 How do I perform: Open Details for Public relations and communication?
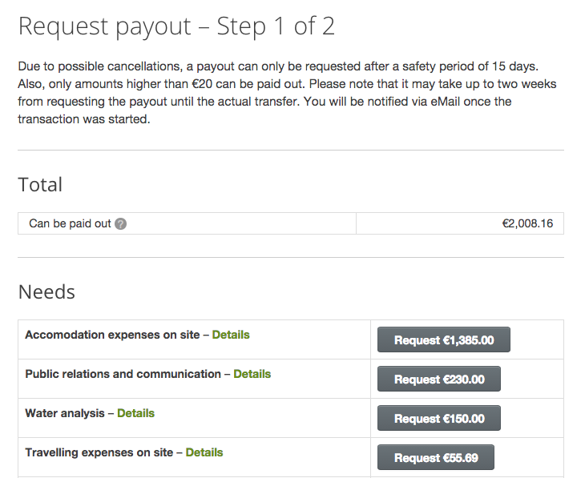[x=252, y=374]
